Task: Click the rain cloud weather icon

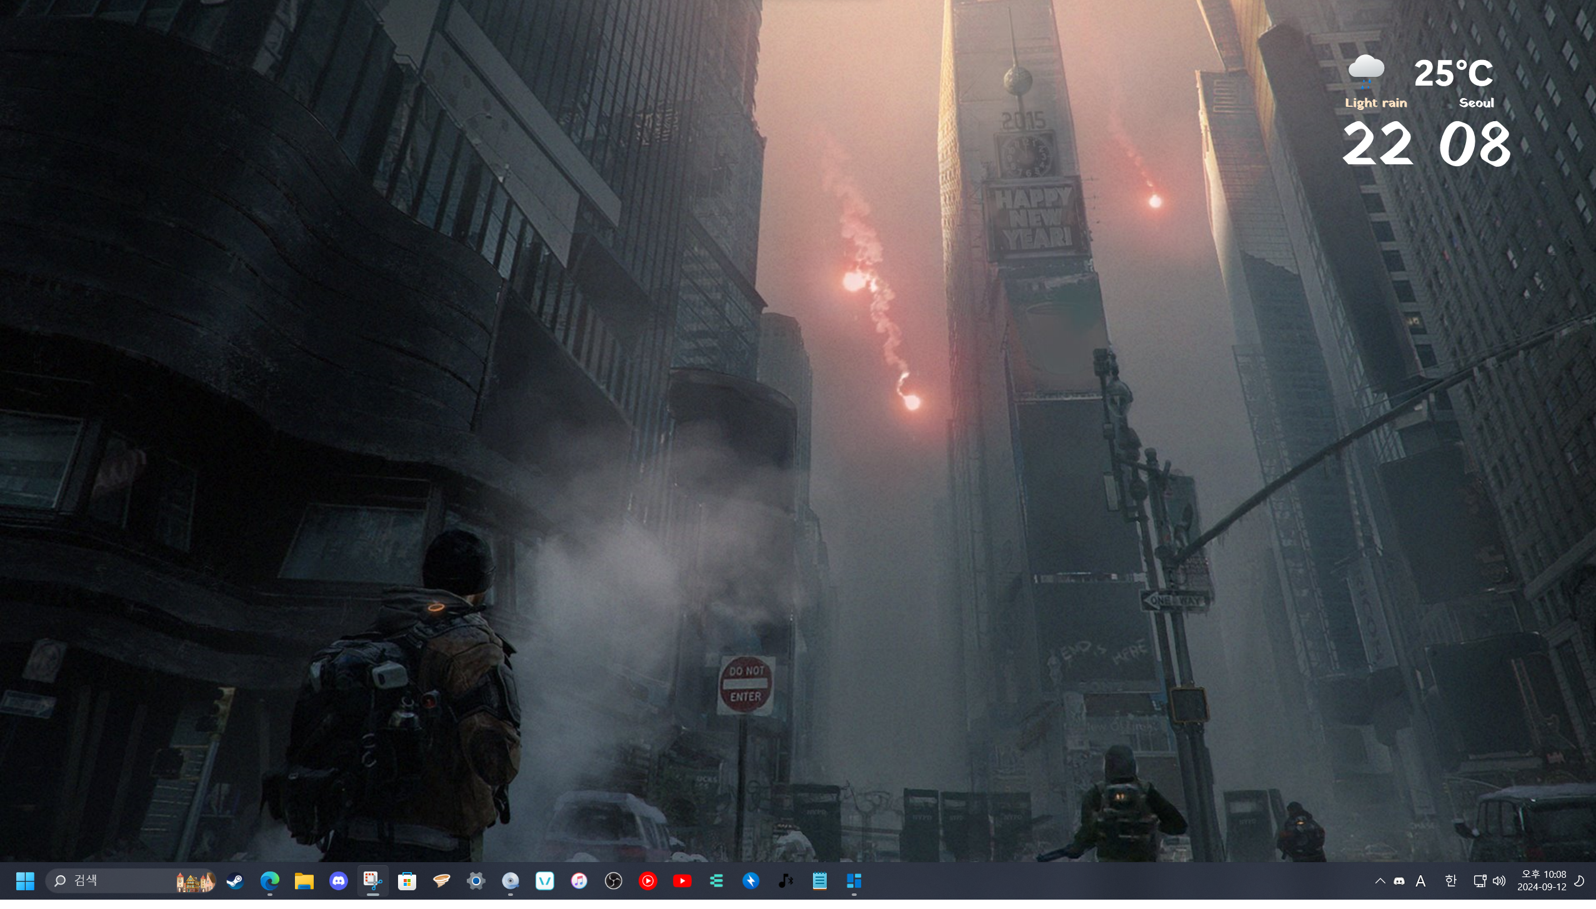Action: tap(1366, 71)
